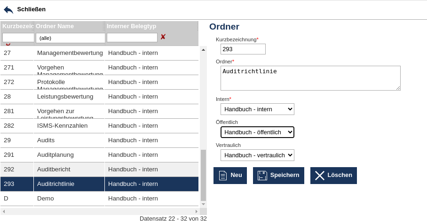Click into the Ordner text area
427x223 pixels.
(310, 78)
